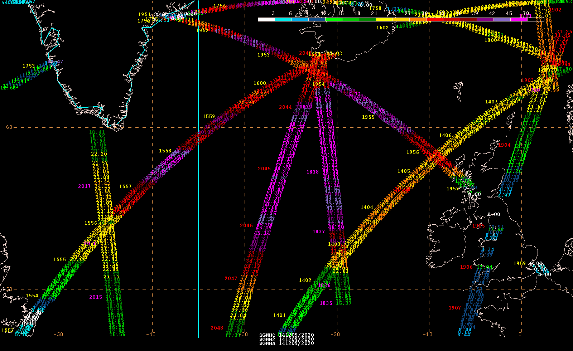This screenshot has width=573, height=351.
Task: Click the yellow time label 1955
Action: (x=369, y=117)
